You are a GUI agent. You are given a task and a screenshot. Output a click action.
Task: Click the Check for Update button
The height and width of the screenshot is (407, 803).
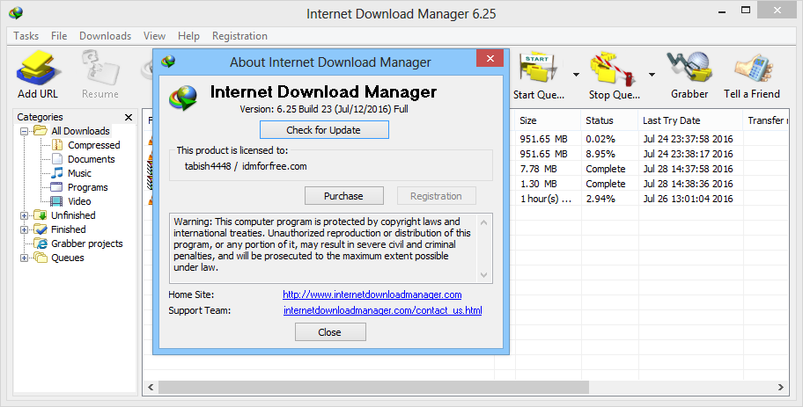[324, 130]
